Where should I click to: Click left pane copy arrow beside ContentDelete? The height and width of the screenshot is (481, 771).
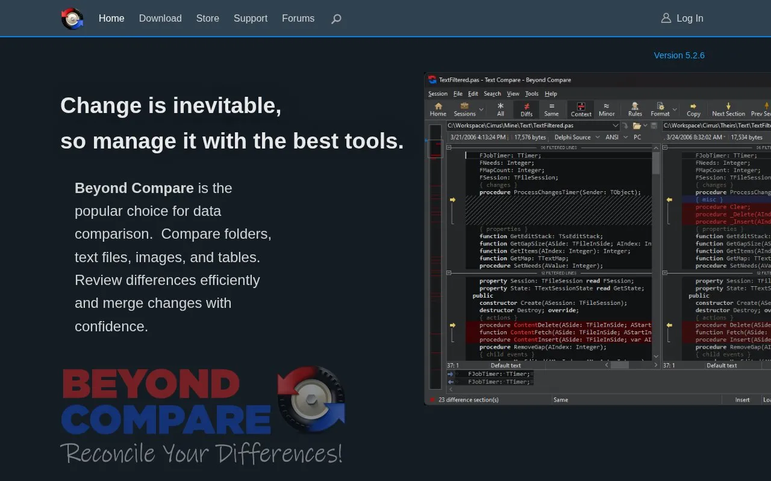[x=452, y=325]
